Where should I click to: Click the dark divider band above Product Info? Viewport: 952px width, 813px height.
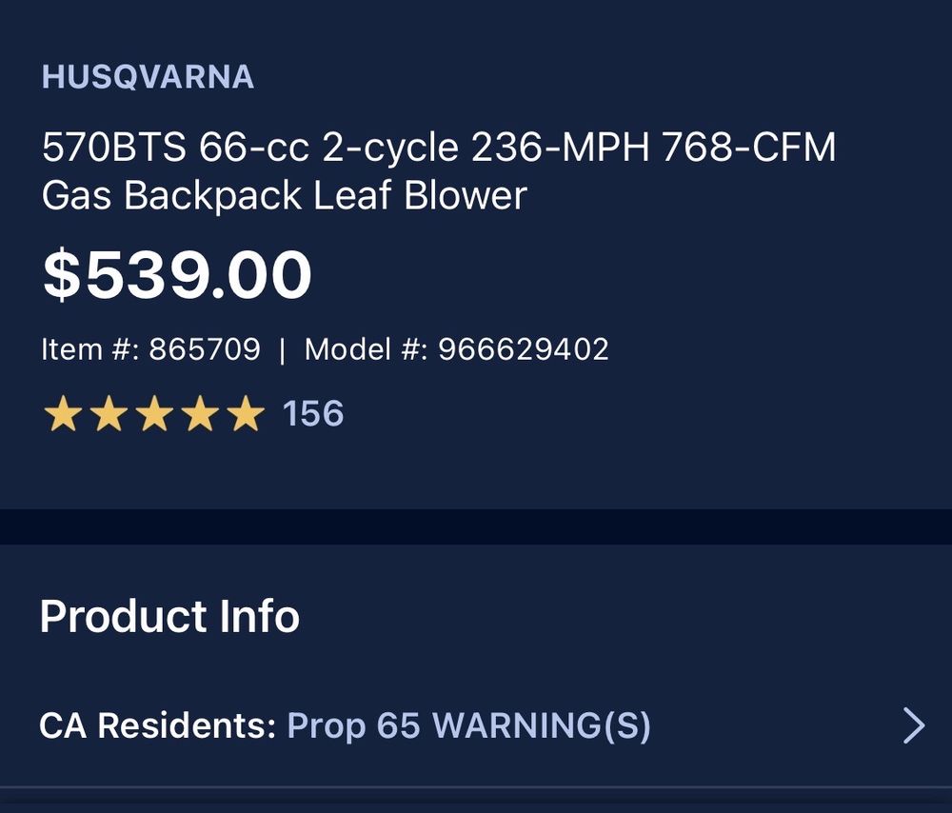(x=476, y=526)
